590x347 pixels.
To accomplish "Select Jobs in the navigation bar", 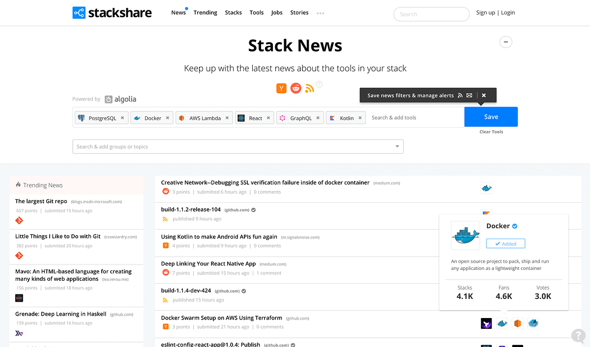I will (x=277, y=12).
